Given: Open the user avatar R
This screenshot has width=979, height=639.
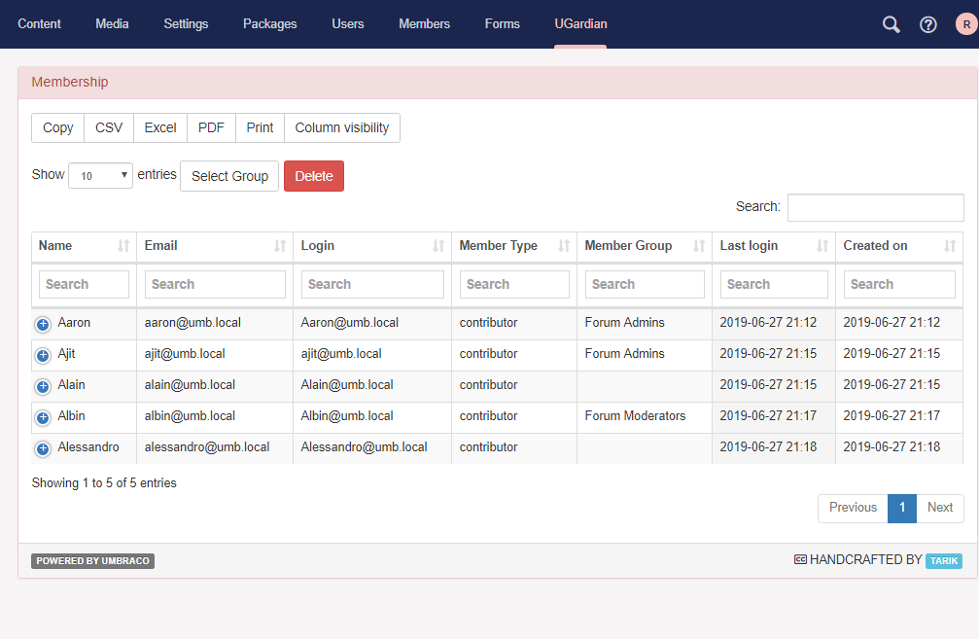Looking at the screenshot, I should (966, 24).
